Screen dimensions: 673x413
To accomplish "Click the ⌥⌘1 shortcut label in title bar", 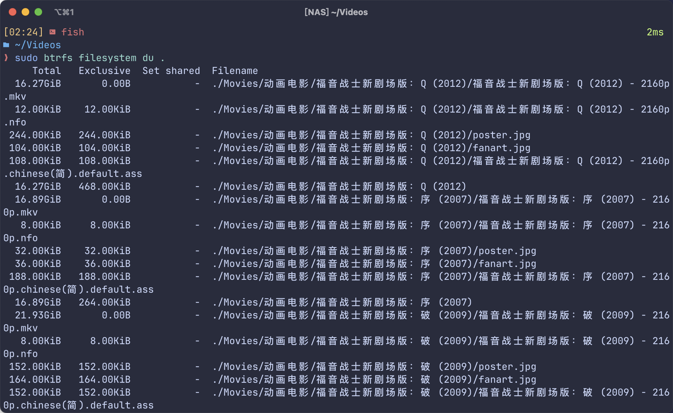I will click(64, 12).
